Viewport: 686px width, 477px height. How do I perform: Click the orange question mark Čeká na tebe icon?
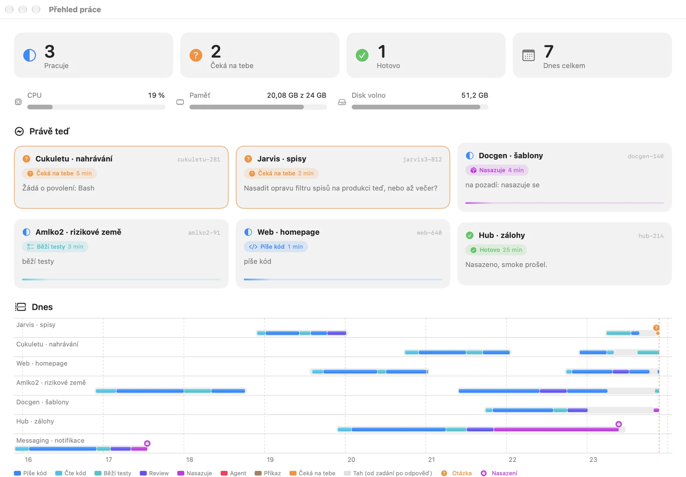pos(196,55)
